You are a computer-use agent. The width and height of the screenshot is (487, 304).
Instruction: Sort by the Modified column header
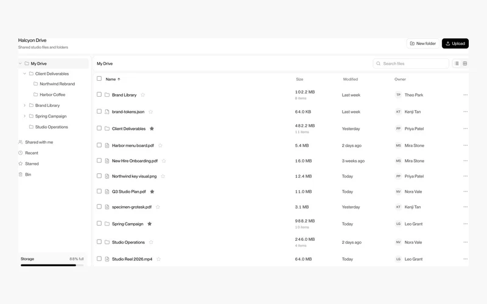351,80
